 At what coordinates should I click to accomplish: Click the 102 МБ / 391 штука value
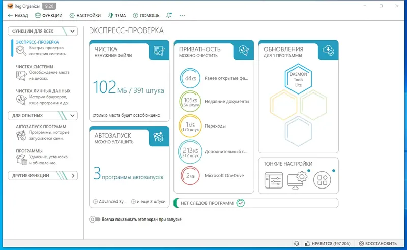(x=129, y=87)
